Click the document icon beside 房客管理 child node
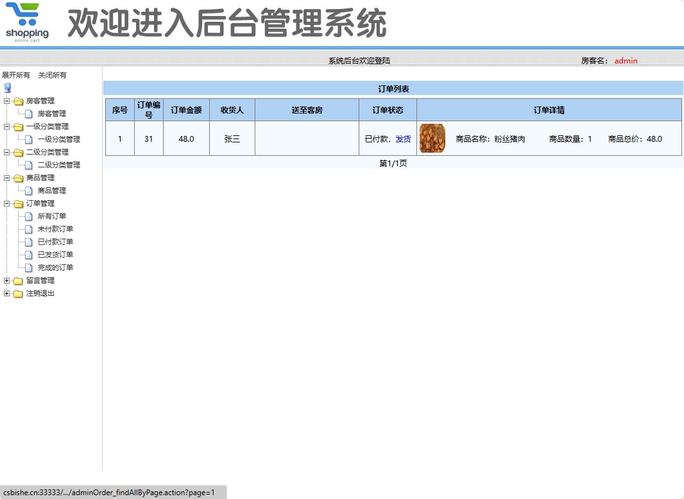 (x=29, y=114)
